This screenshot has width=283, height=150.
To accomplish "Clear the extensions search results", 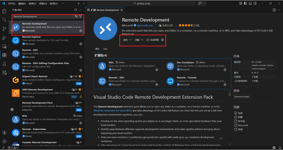I will tap(76, 16).
